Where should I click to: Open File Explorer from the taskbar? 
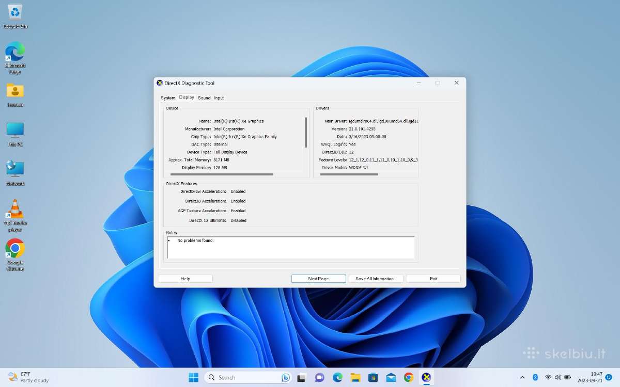pyautogui.click(x=355, y=377)
